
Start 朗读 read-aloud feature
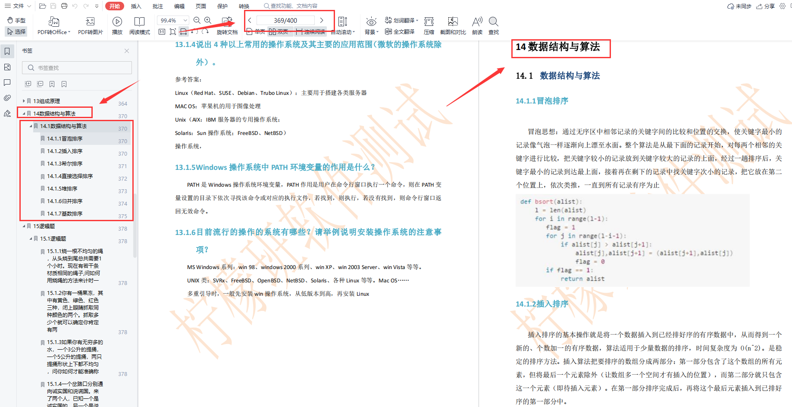tap(477, 26)
